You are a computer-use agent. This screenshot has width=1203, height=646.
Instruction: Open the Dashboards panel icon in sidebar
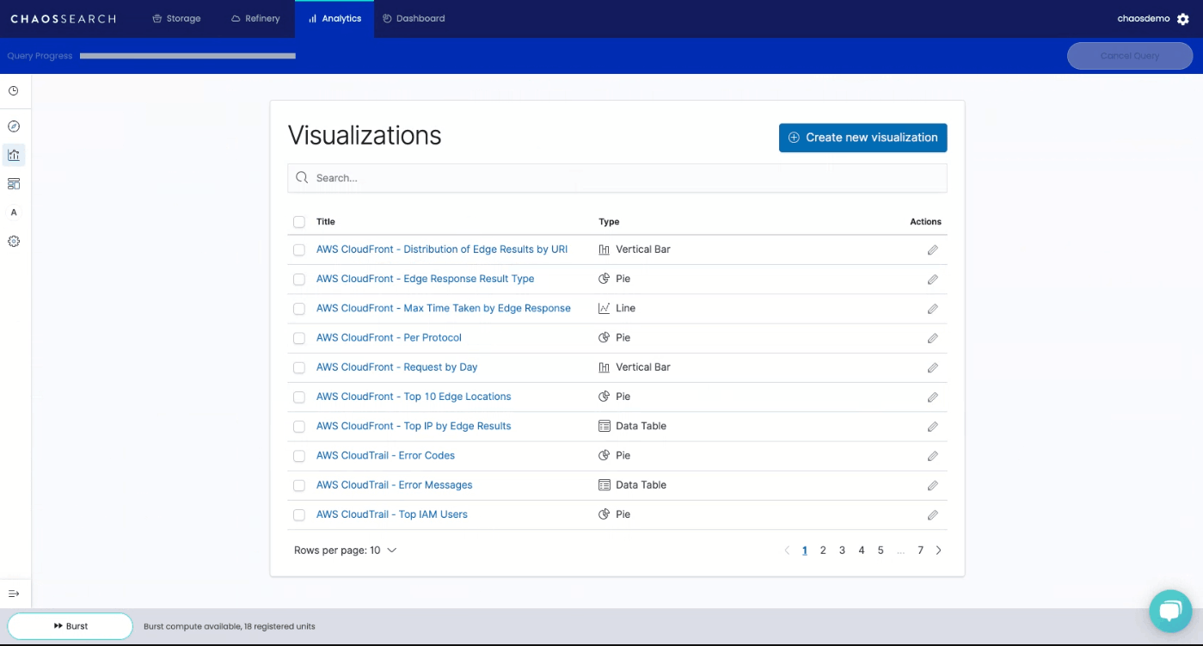tap(13, 183)
